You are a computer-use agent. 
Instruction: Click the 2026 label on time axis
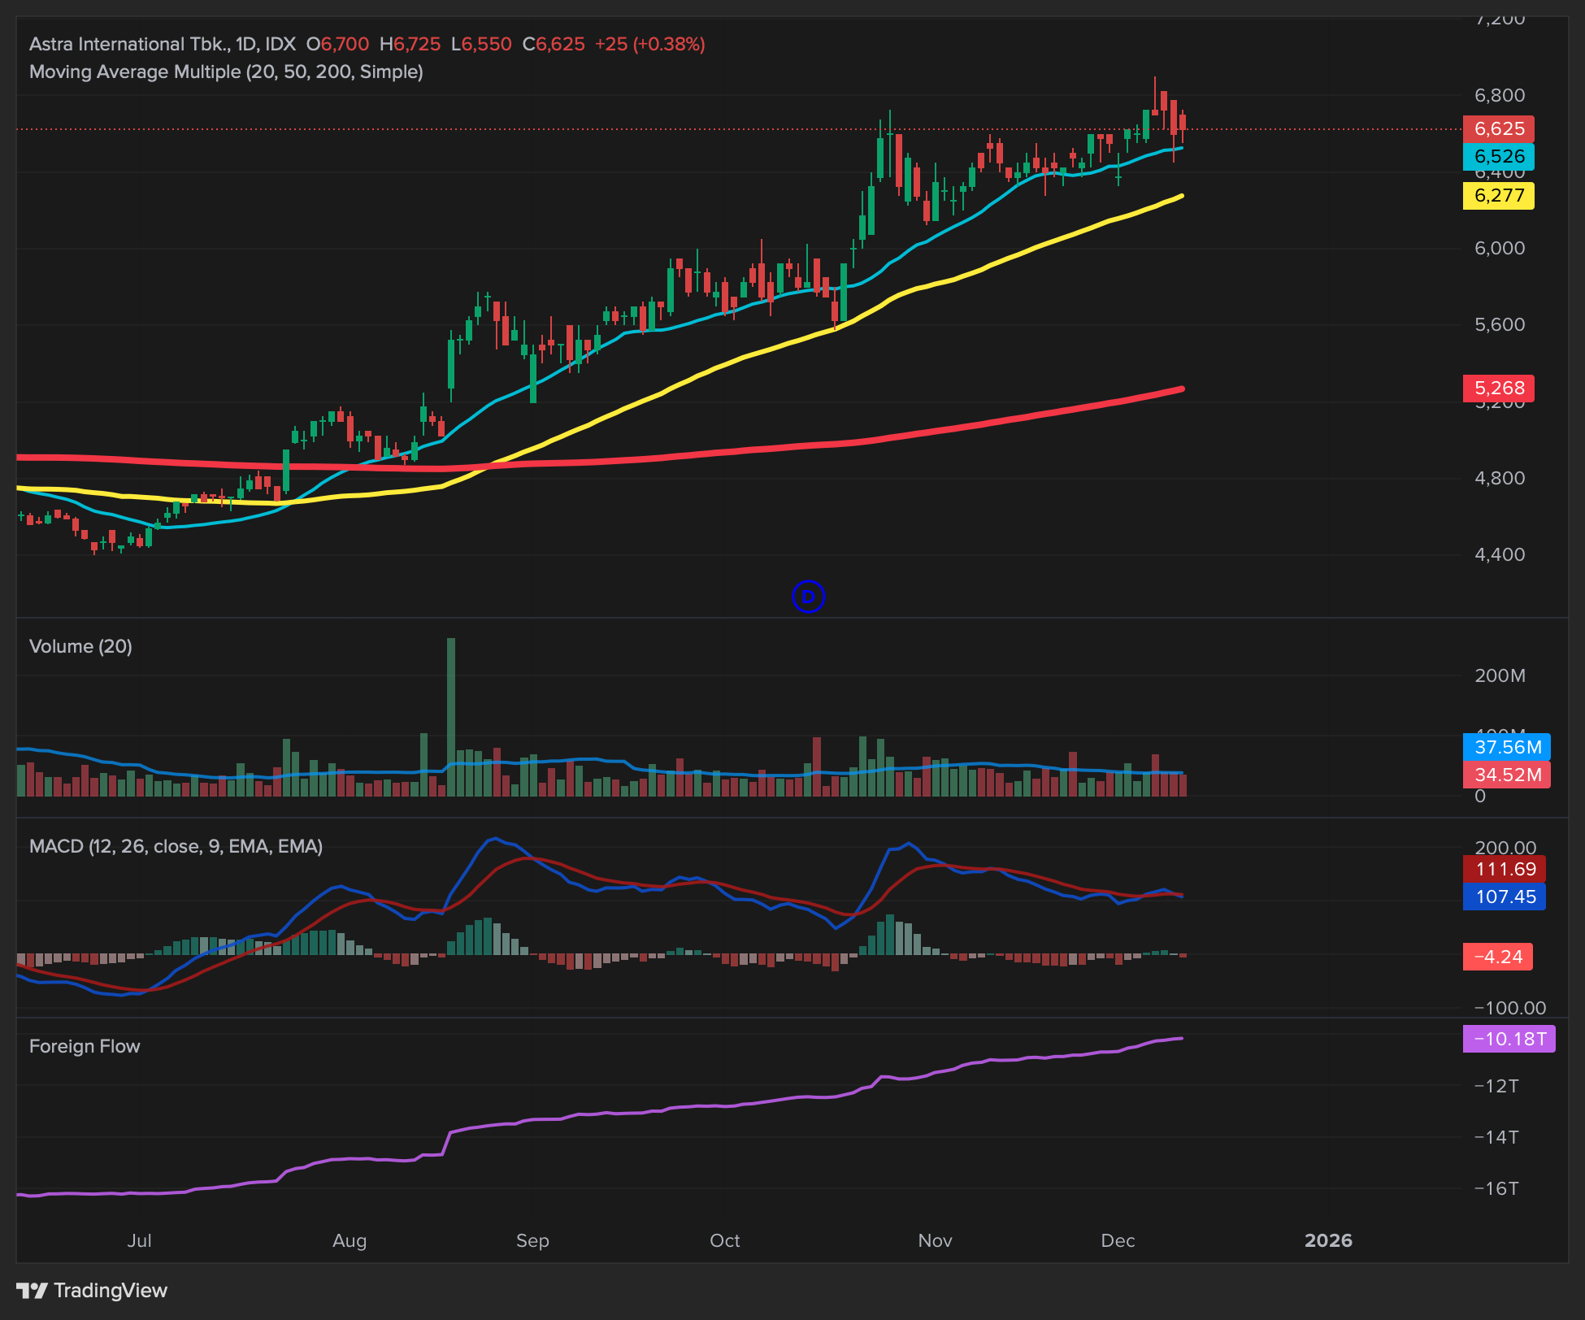pos(1328,1240)
